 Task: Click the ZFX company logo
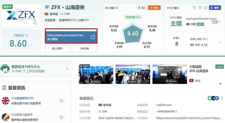point(21,15)
